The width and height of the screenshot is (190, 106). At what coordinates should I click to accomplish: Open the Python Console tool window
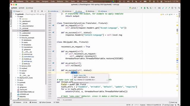coord(45,102)
